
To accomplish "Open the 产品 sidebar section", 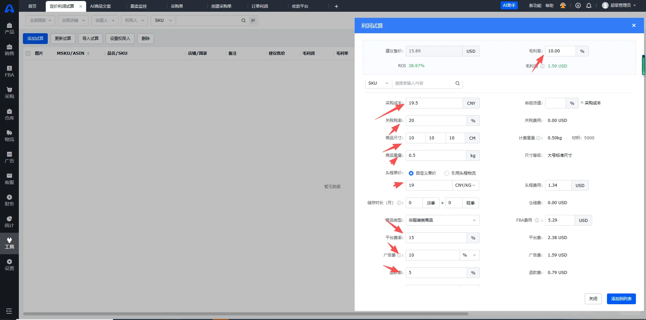I will click(9, 28).
